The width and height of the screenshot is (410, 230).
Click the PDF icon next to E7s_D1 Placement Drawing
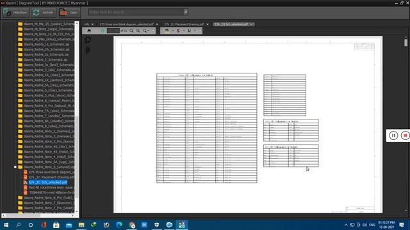pos(26,178)
